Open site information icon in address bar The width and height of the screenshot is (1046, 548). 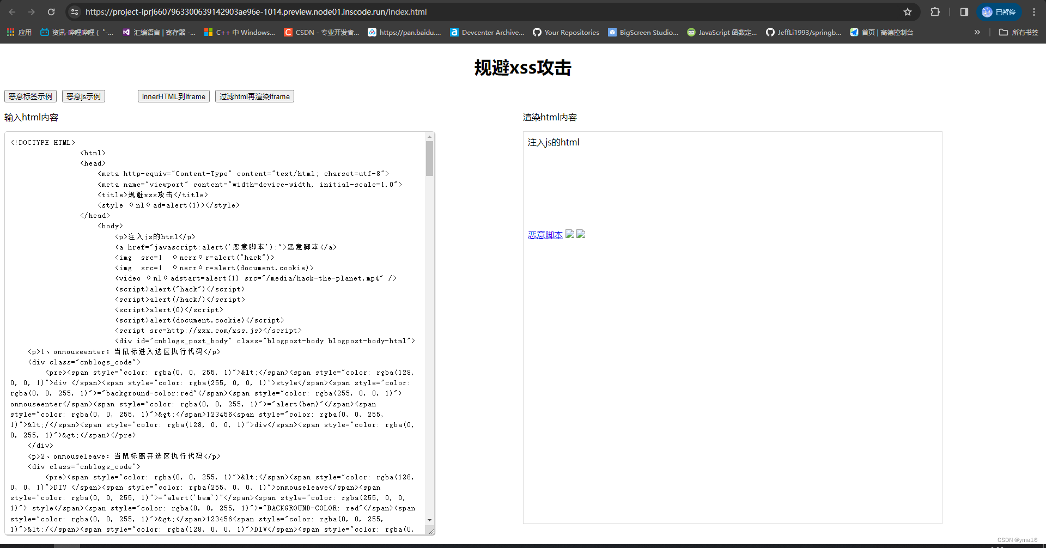tap(75, 12)
